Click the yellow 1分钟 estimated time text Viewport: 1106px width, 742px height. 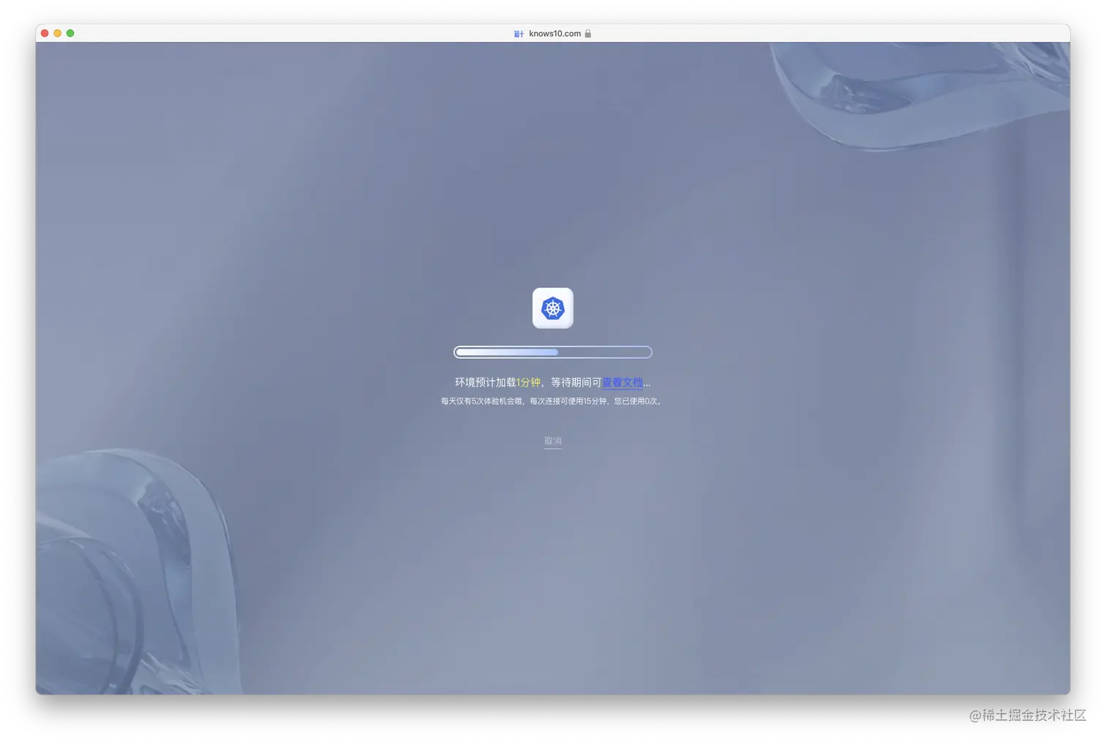click(x=528, y=382)
